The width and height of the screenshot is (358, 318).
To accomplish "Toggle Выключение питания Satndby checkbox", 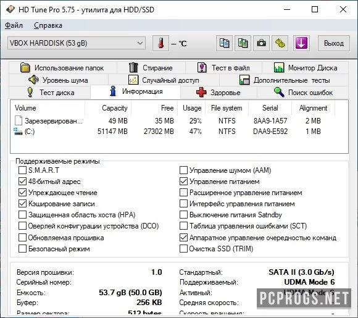I will 183,215.
